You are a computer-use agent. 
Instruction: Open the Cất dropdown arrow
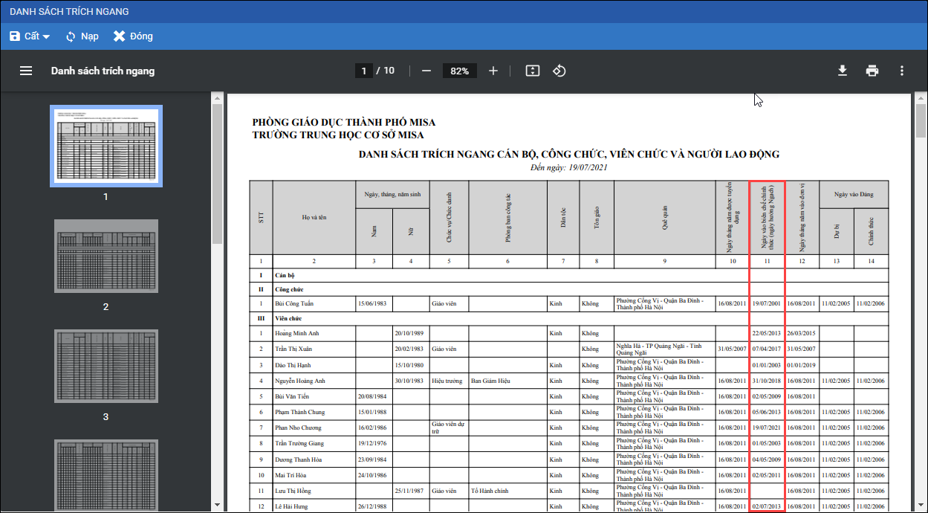coord(46,36)
